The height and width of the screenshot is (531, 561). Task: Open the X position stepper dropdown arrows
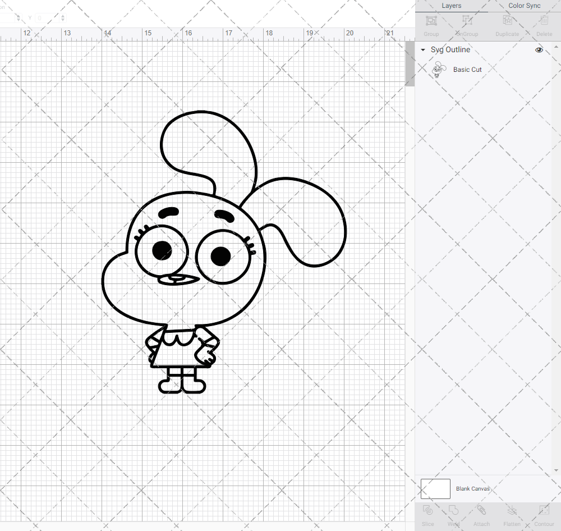click(x=19, y=17)
